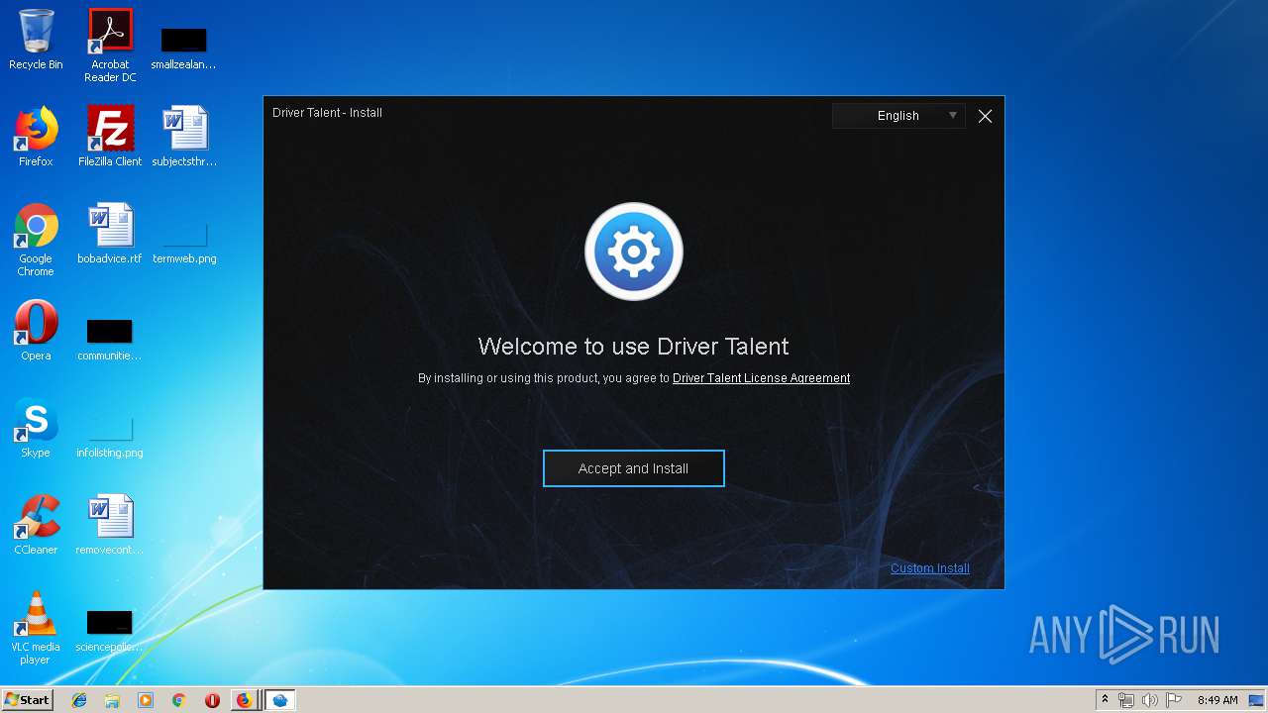Open Windows Media Player taskbar icon
Viewport: 1268px width, 713px height.
click(x=146, y=700)
